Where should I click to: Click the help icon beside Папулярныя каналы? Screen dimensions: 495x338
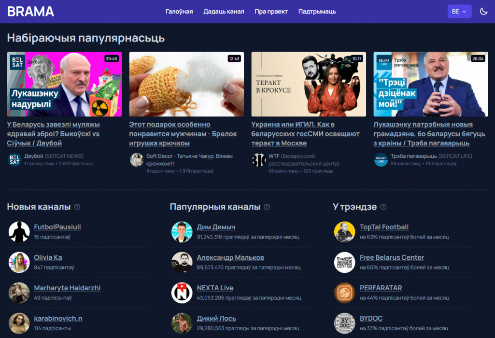pyautogui.click(x=267, y=207)
